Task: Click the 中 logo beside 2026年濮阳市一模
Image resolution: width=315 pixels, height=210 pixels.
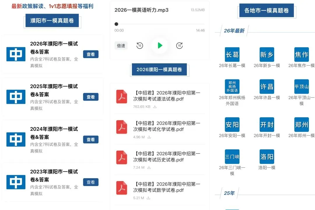Action: click(x=16, y=54)
